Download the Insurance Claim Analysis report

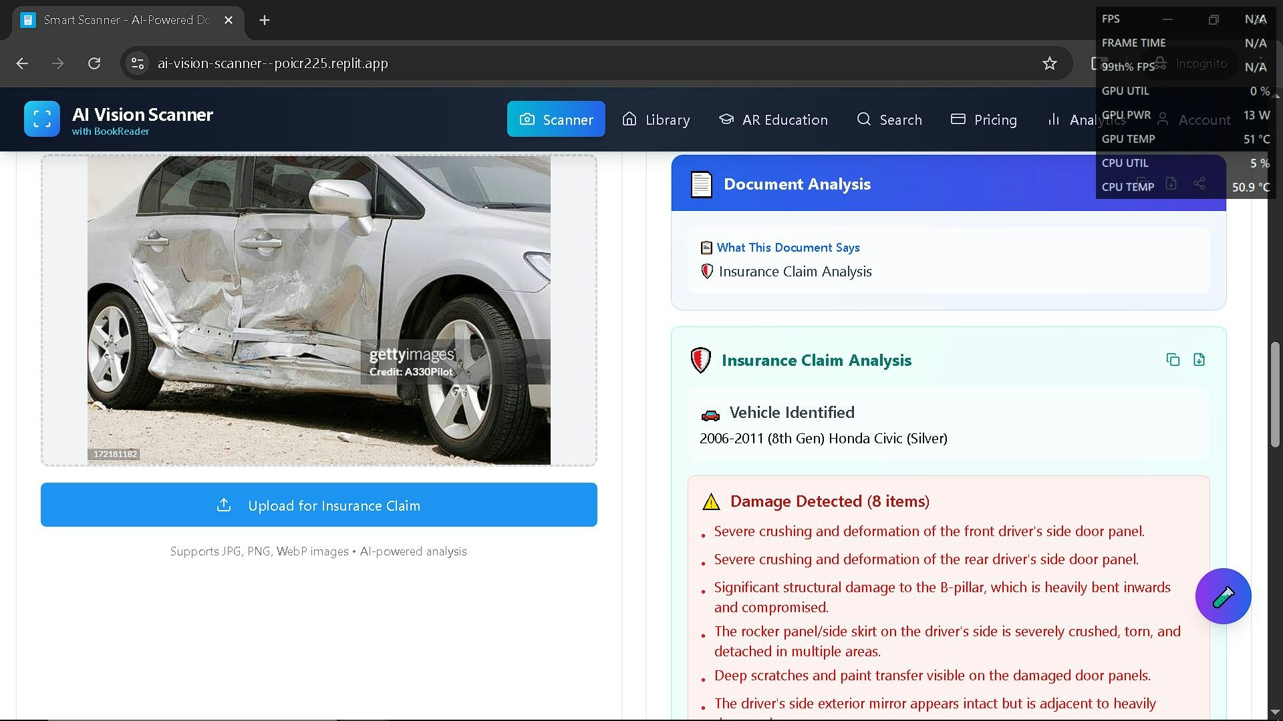1199,359
